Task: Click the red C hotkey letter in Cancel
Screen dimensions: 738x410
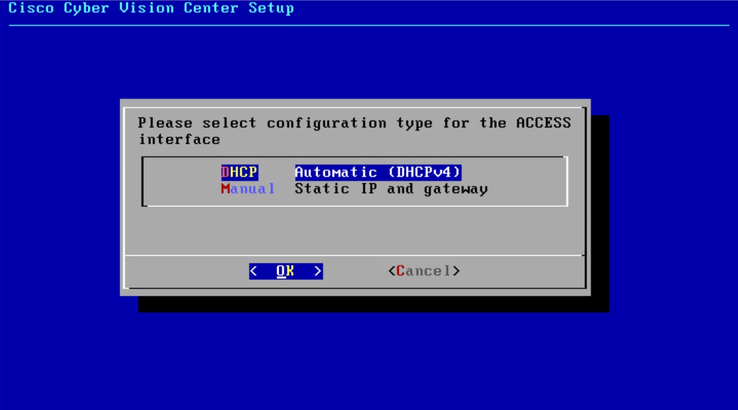Action: click(x=401, y=271)
